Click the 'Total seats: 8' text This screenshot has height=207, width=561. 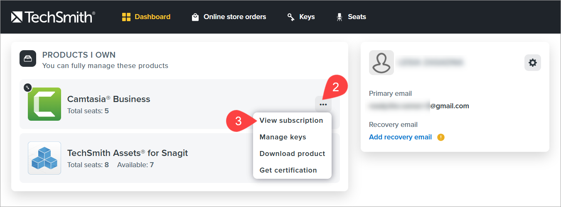[88, 165]
